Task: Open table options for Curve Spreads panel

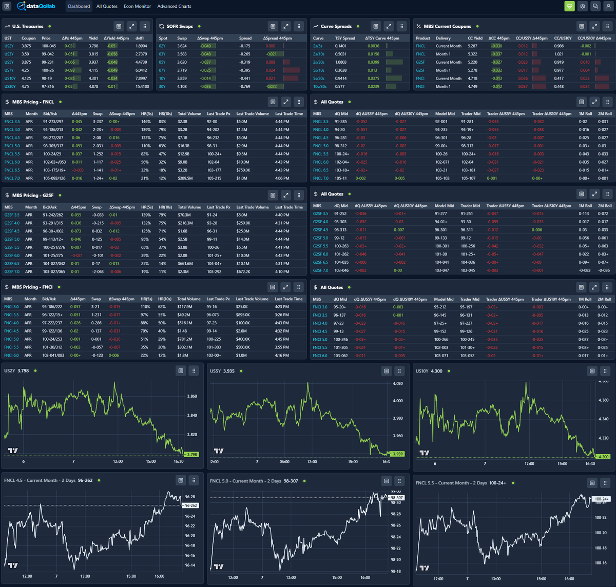Action: coord(376,26)
